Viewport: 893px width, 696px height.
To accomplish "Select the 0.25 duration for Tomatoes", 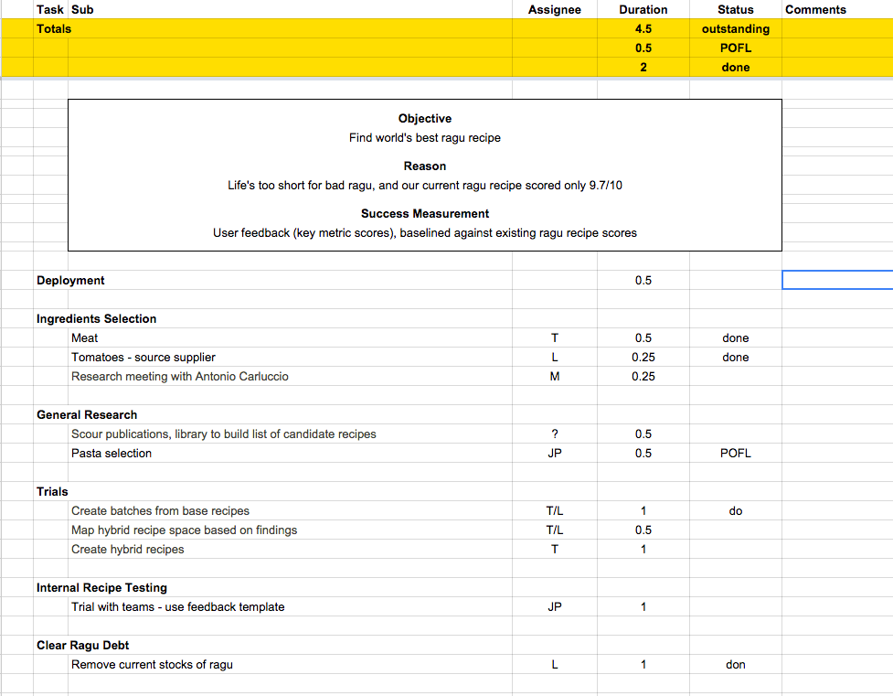I will (643, 358).
